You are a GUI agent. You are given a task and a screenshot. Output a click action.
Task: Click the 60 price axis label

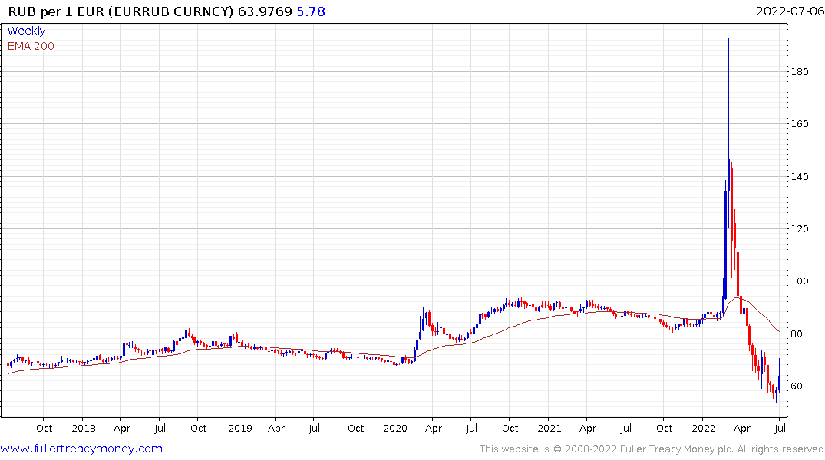point(797,386)
